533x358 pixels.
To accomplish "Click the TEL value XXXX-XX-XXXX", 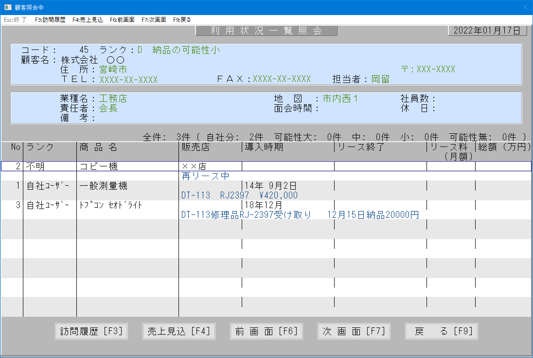I will coord(128,80).
